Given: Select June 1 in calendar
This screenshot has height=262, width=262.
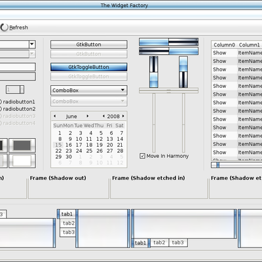Looking at the screenshot, I should 60,133.
